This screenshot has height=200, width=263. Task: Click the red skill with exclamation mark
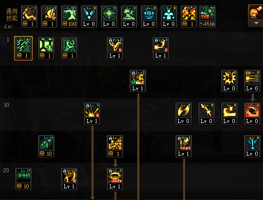click(x=252, y=114)
